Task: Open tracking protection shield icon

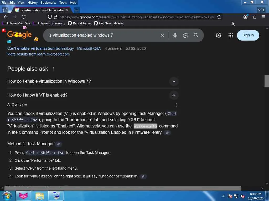Action: point(50,17)
